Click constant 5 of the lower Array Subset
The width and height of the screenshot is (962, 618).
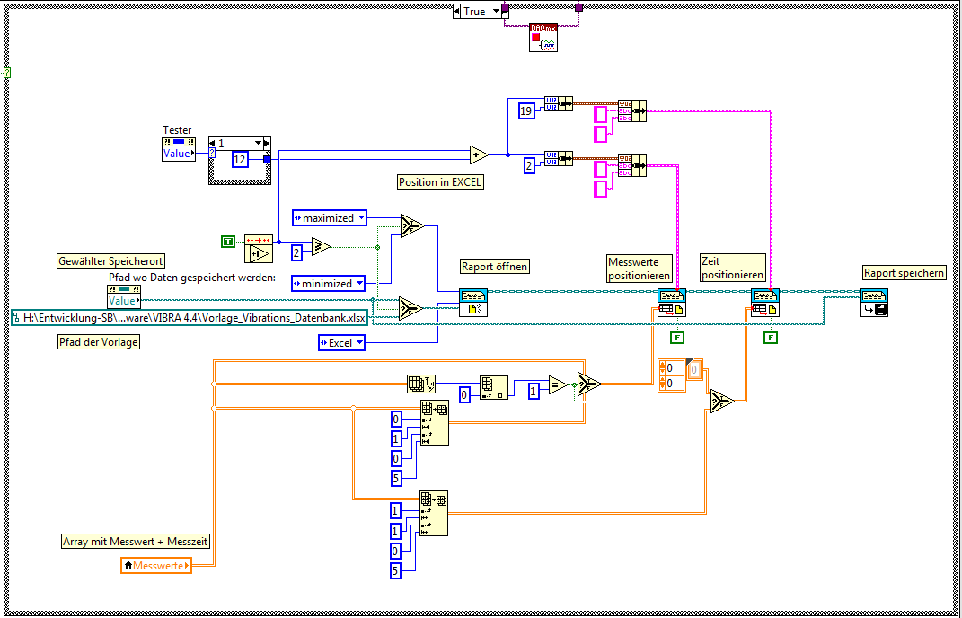click(396, 570)
